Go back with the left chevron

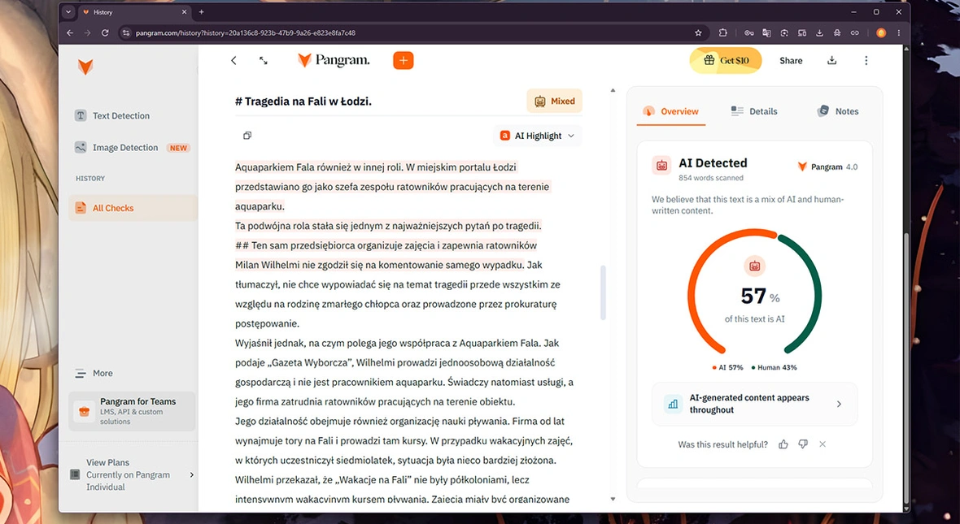pyautogui.click(x=233, y=61)
